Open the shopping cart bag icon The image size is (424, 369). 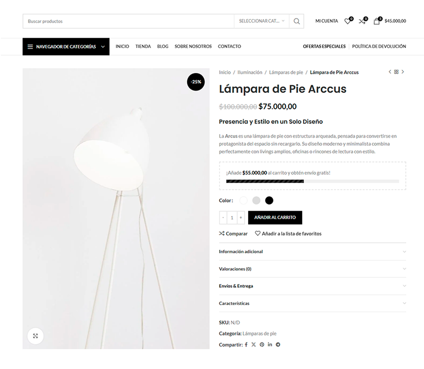(377, 21)
